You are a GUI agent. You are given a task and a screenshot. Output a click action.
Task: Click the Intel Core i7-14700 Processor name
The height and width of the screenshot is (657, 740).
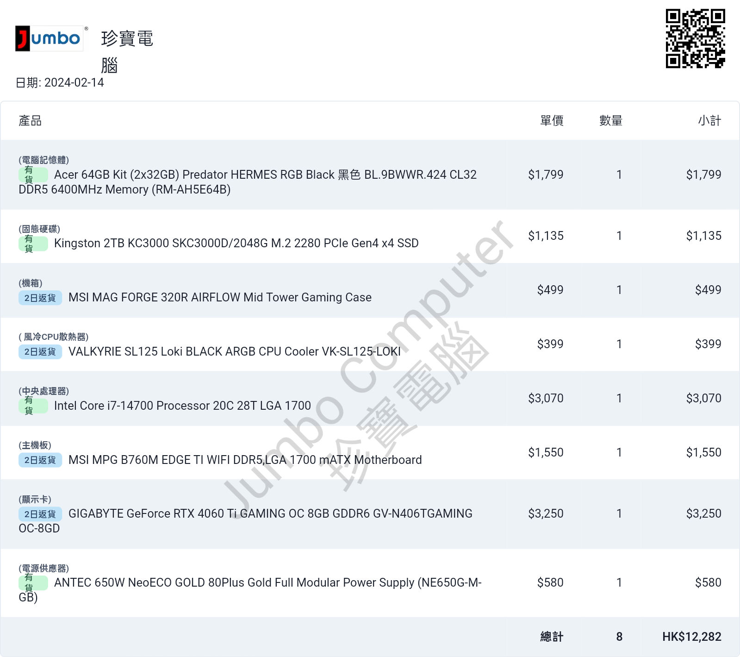(x=182, y=406)
